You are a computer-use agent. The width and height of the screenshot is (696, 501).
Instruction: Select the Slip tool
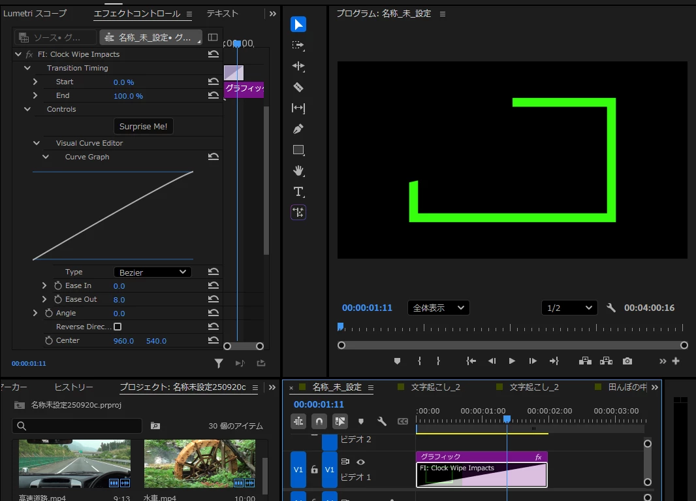(x=298, y=108)
